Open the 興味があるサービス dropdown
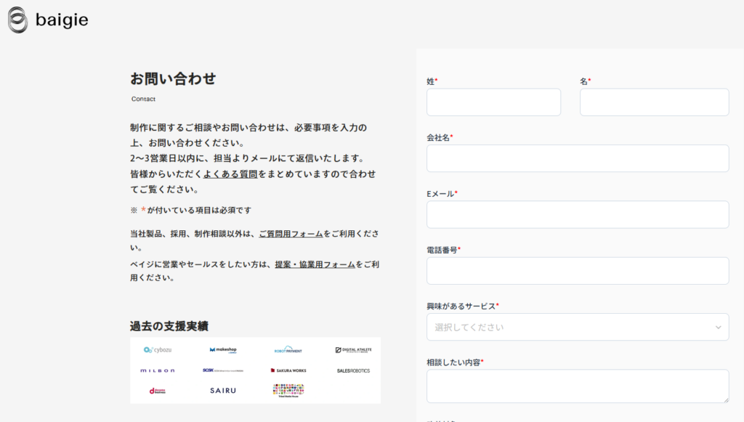Screen dimensions: 744x422 [578, 327]
